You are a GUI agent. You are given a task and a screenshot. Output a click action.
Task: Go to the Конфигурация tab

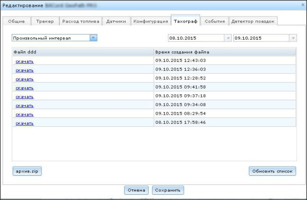point(151,21)
